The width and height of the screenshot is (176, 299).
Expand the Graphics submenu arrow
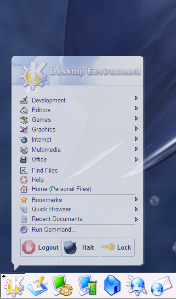pyautogui.click(x=136, y=129)
